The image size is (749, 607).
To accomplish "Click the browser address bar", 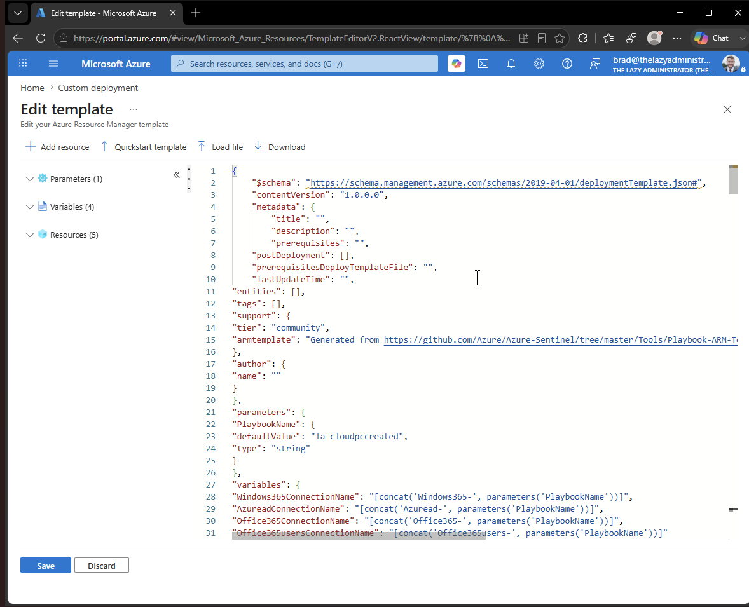I will click(x=291, y=38).
